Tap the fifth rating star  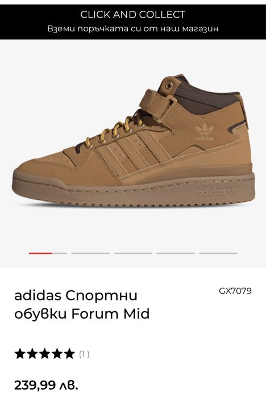[69, 354]
